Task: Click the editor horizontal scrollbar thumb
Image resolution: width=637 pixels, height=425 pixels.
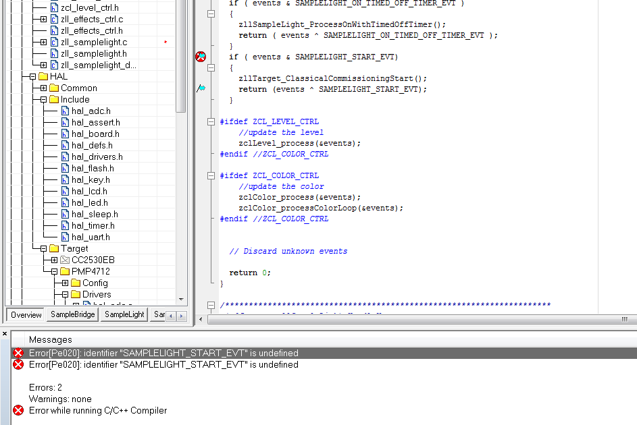Action: click(422, 320)
